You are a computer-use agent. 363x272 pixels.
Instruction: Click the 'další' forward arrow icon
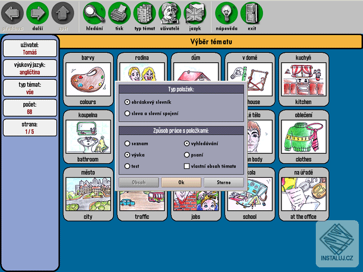pos(37,13)
